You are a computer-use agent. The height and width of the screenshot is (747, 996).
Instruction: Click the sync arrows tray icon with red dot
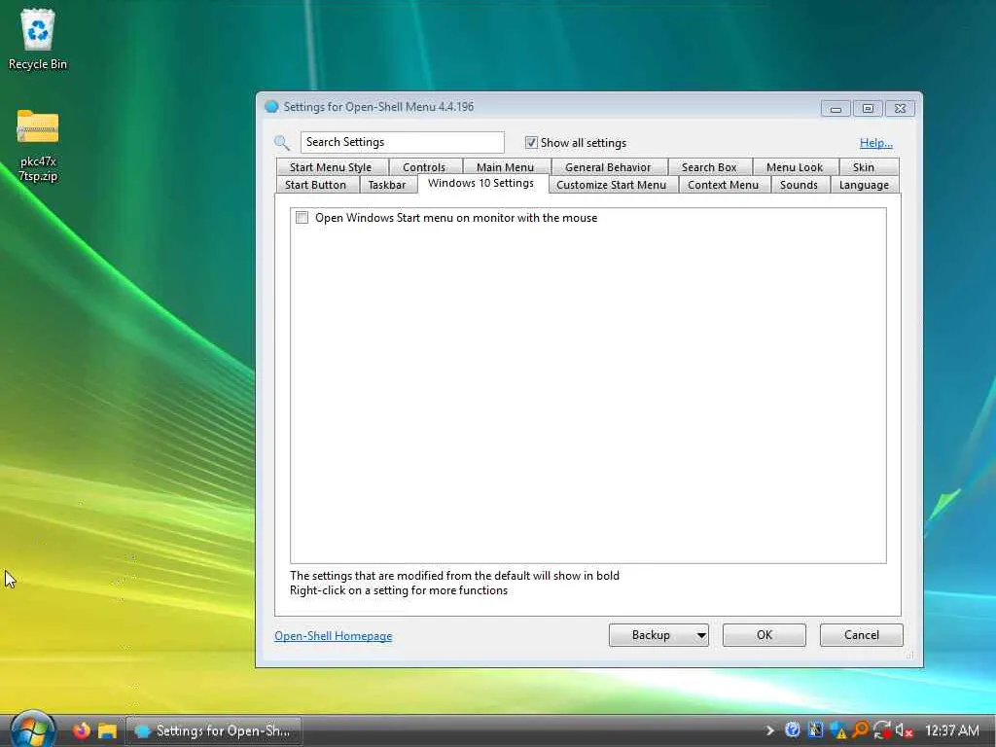[881, 730]
